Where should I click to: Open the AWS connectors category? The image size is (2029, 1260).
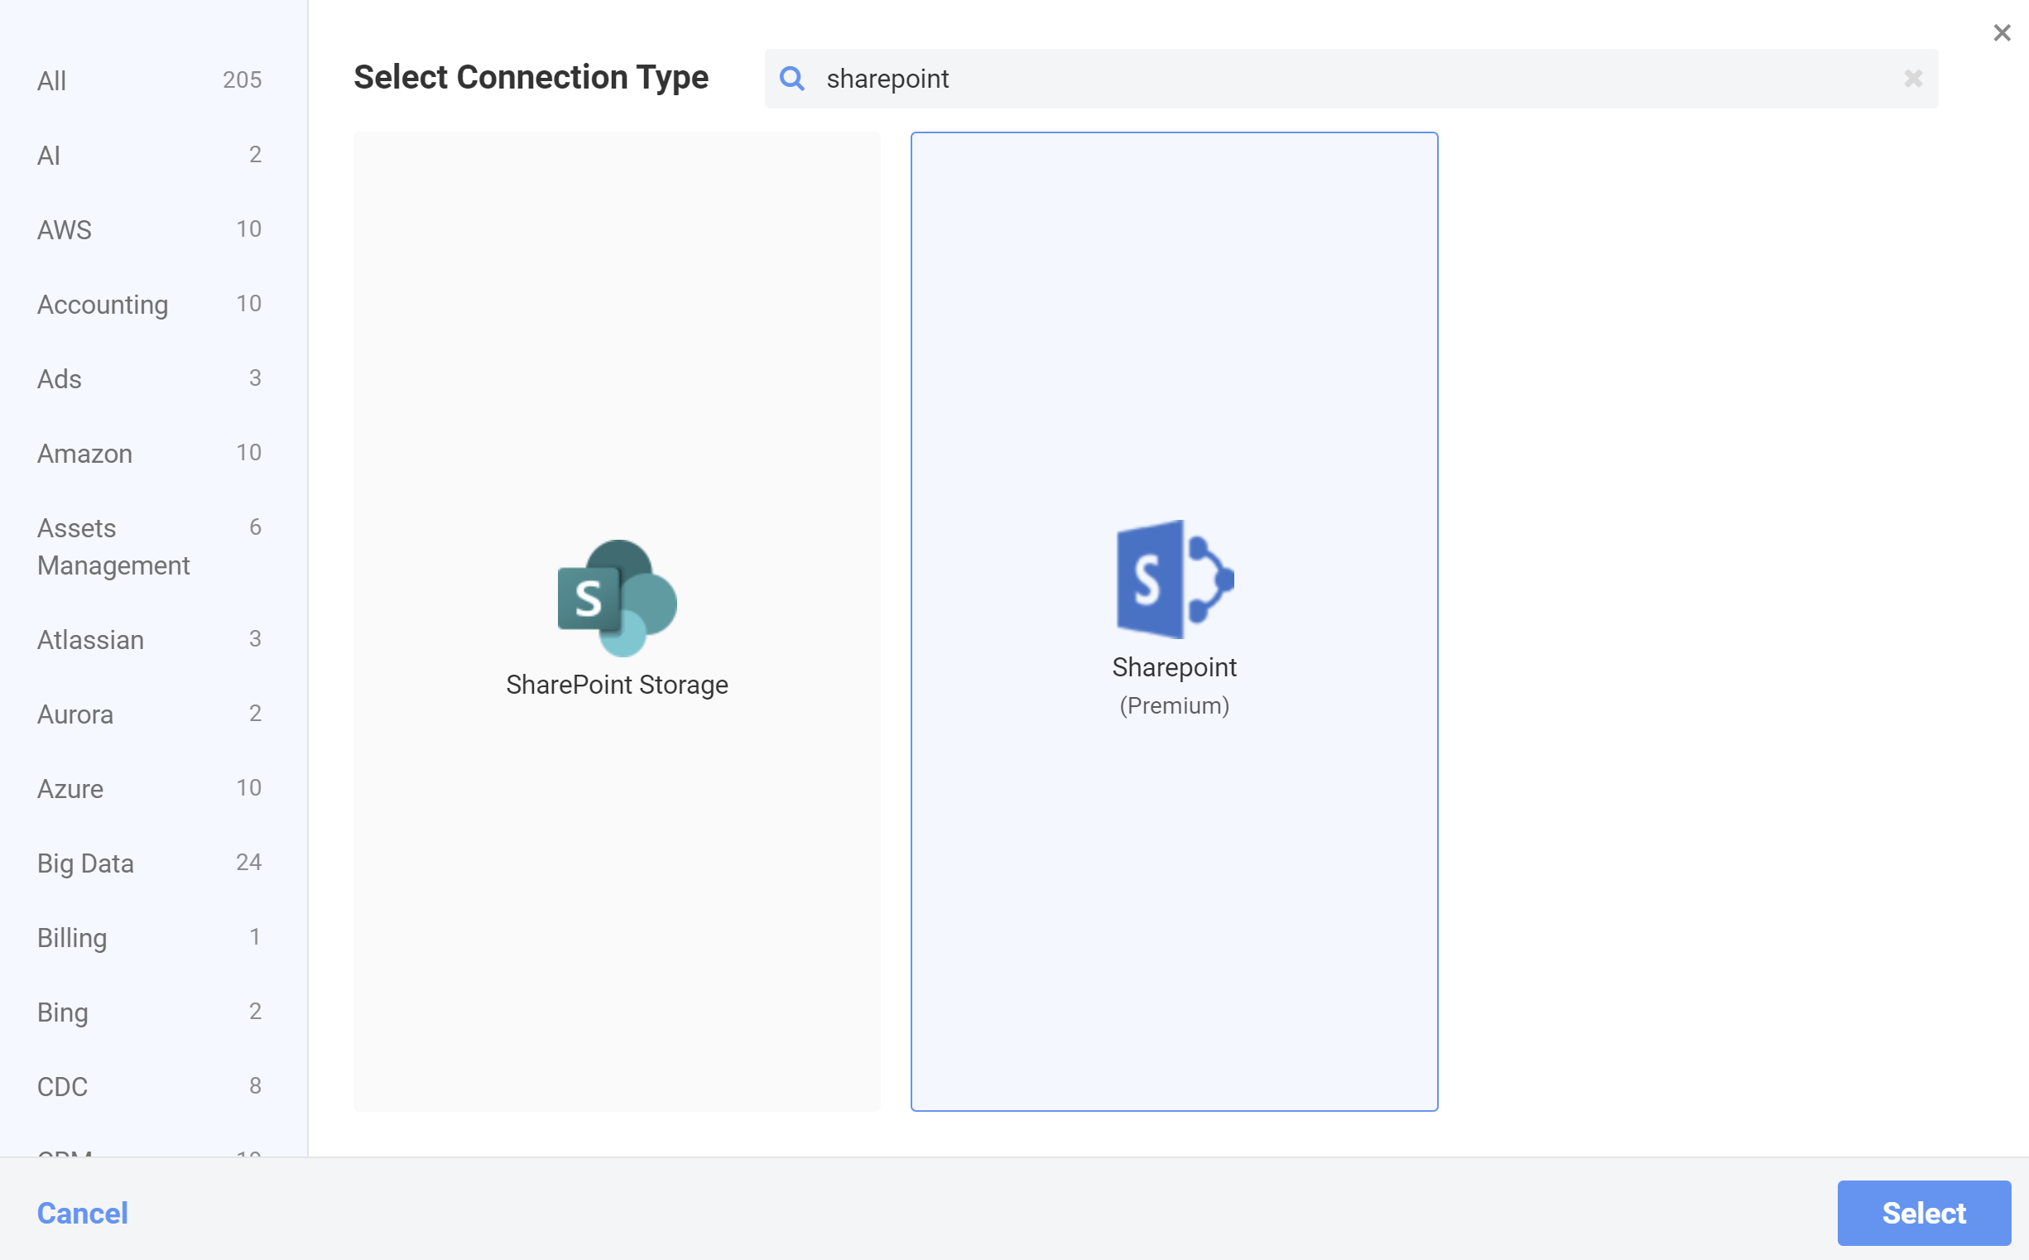(65, 229)
